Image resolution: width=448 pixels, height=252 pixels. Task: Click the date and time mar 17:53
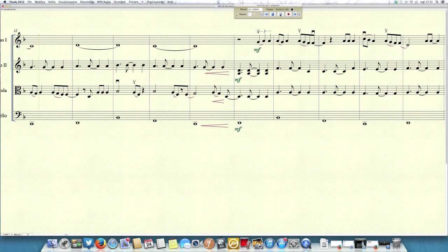[426, 2]
